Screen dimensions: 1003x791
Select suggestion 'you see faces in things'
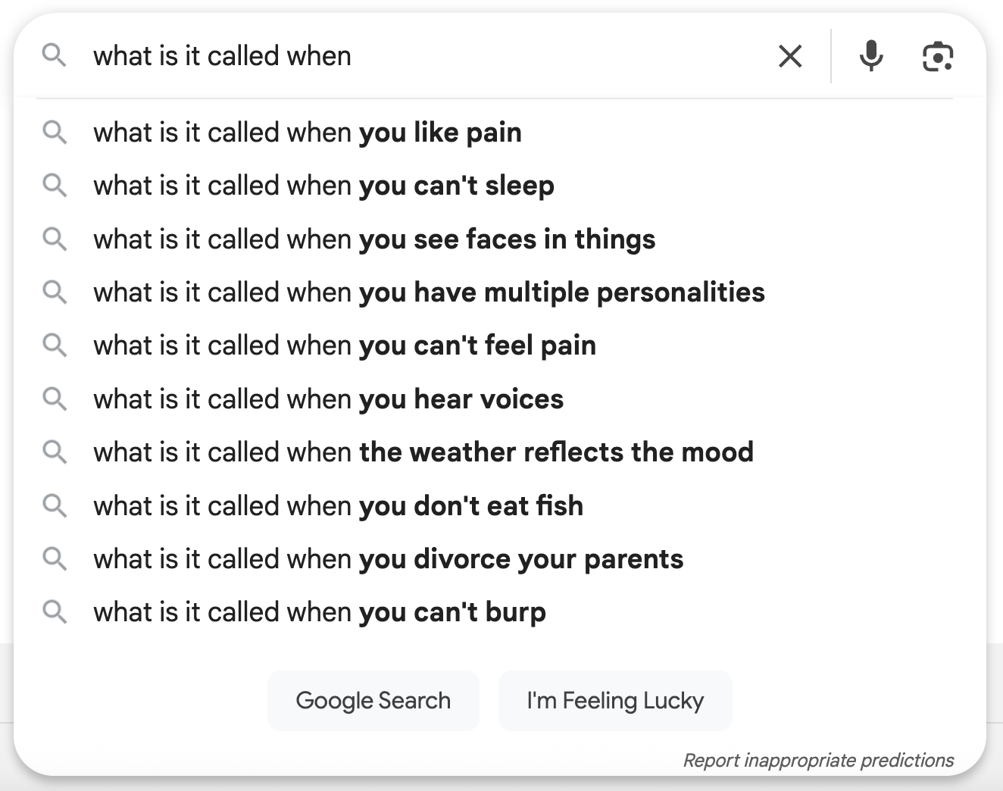click(x=500, y=239)
